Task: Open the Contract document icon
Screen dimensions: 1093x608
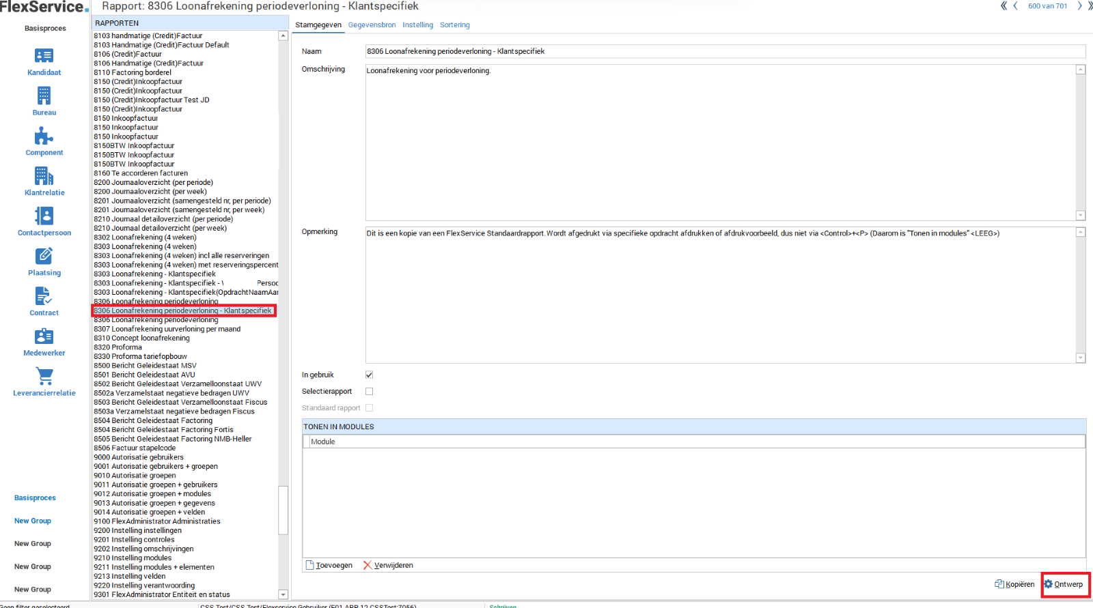Action: tap(44, 296)
